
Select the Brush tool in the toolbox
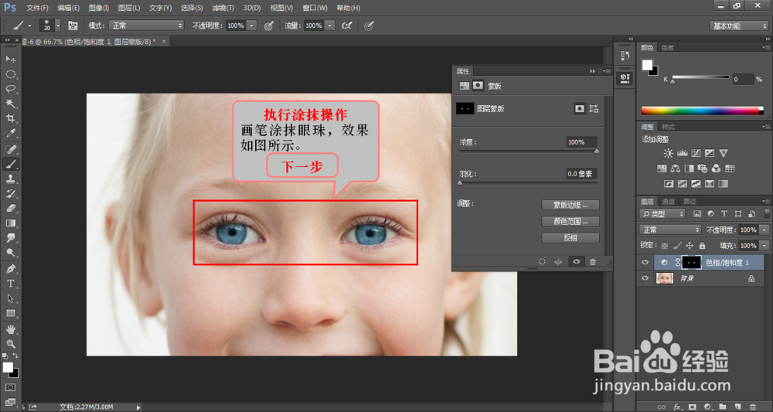(x=10, y=164)
